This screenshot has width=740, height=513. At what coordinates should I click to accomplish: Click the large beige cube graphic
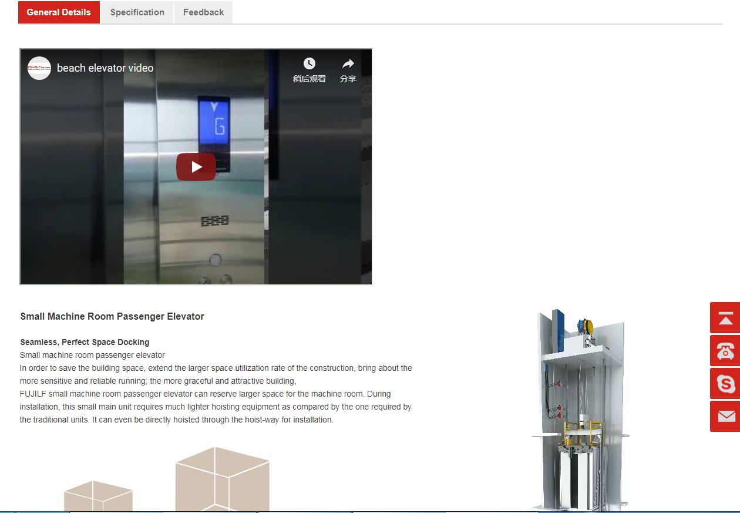click(222, 479)
